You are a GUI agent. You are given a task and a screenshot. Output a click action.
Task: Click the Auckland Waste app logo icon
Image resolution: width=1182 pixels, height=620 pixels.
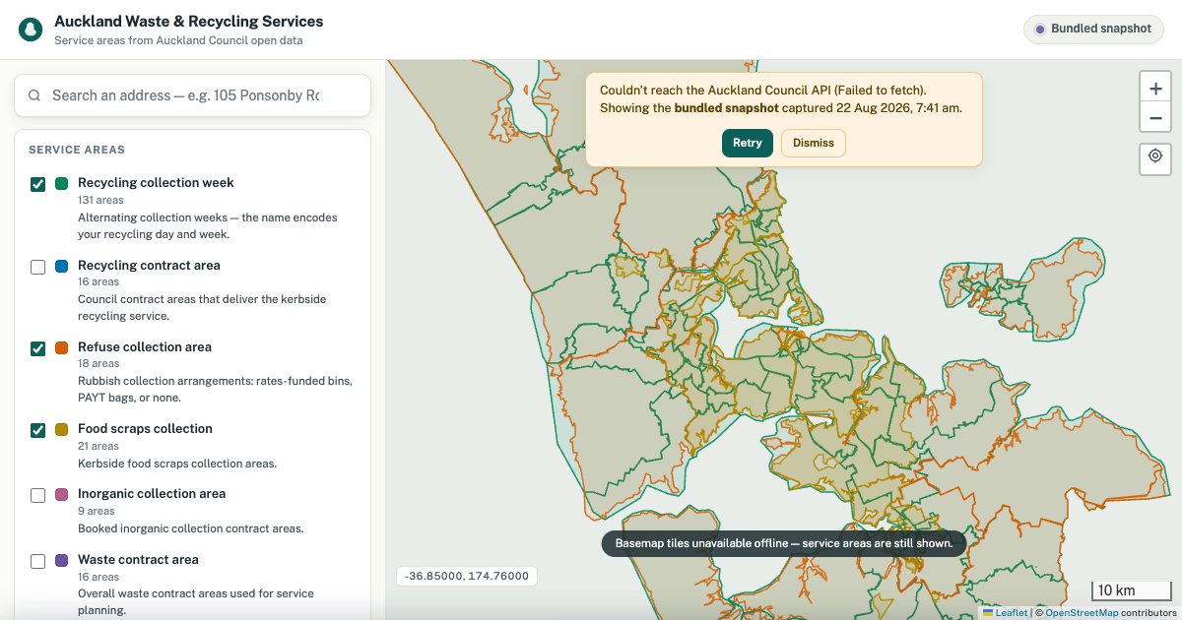[x=31, y=30]
